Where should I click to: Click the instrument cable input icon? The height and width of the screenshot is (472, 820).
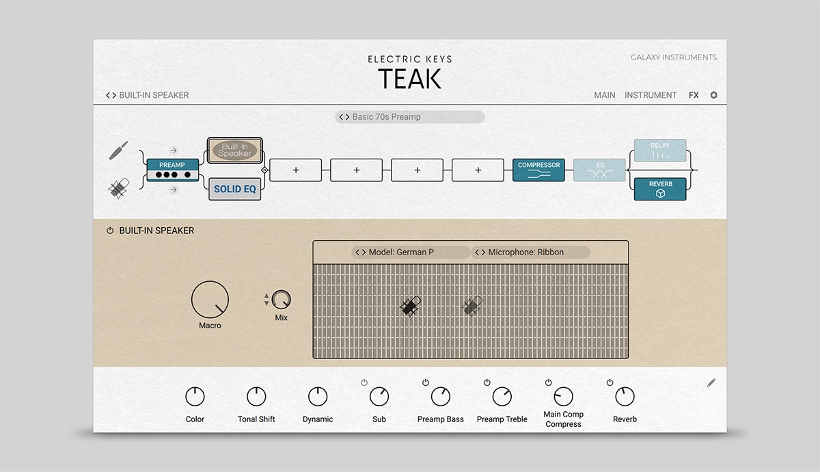[x=119, y=150]
